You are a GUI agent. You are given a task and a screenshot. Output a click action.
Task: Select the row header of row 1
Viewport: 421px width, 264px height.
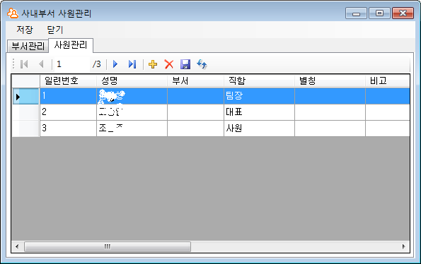pyautogui.click(x=25, y=96)
